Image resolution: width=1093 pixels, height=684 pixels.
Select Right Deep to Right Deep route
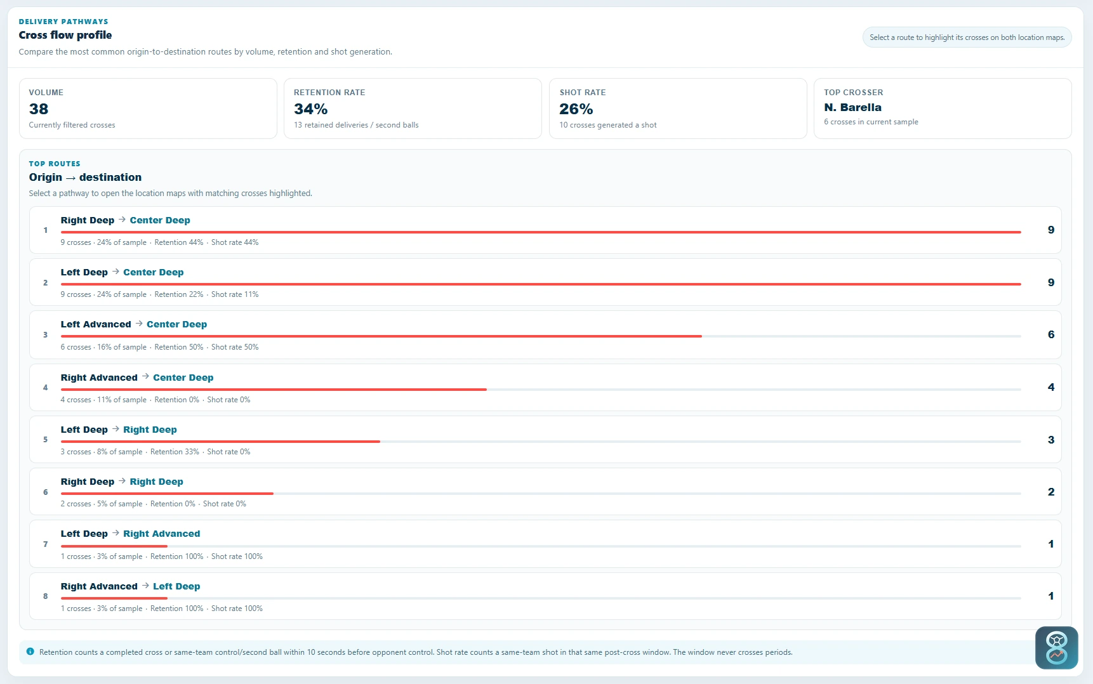tap(545, 492)
